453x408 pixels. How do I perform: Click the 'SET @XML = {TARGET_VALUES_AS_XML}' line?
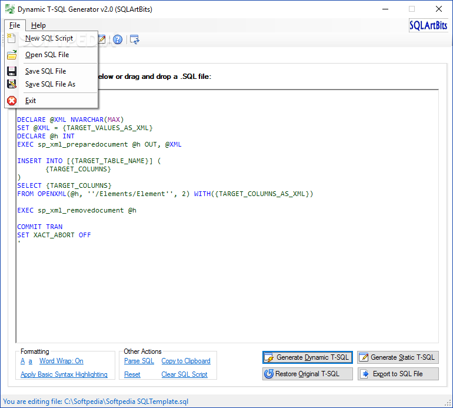(85, 128)
